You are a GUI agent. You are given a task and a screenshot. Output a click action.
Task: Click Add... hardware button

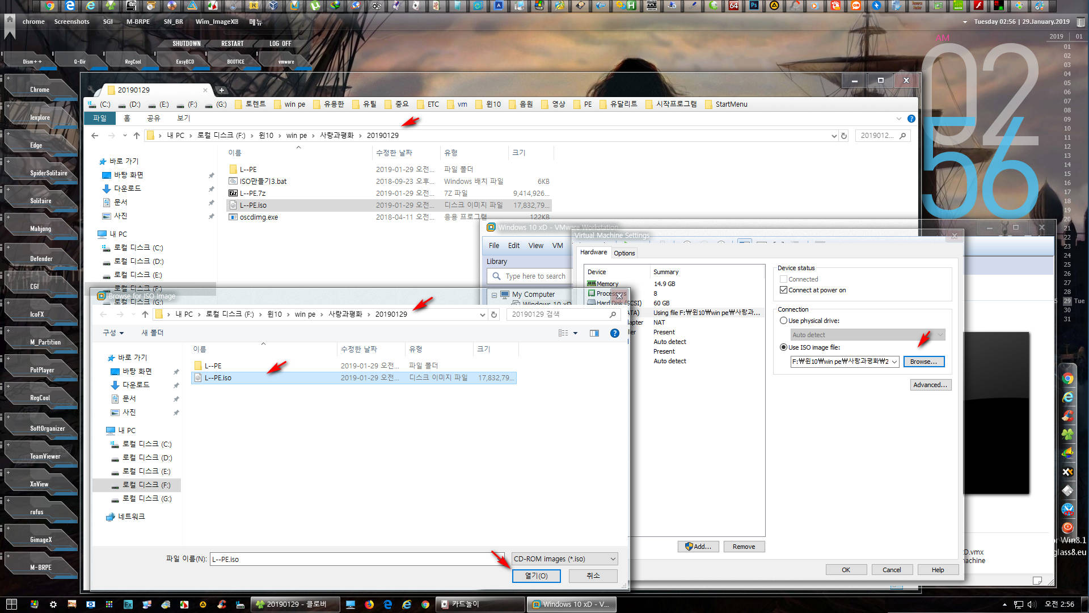pyautogui.click(x=698, y=547)
